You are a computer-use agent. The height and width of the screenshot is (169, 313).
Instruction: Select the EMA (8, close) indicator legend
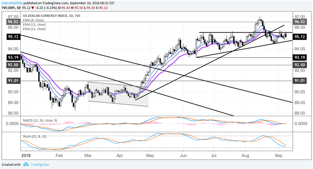click(33, 20)
